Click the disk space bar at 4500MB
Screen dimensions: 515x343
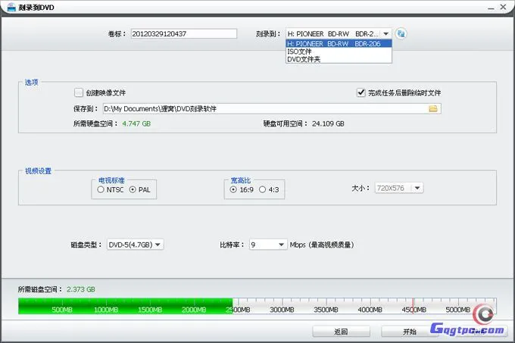click(414, 306)
